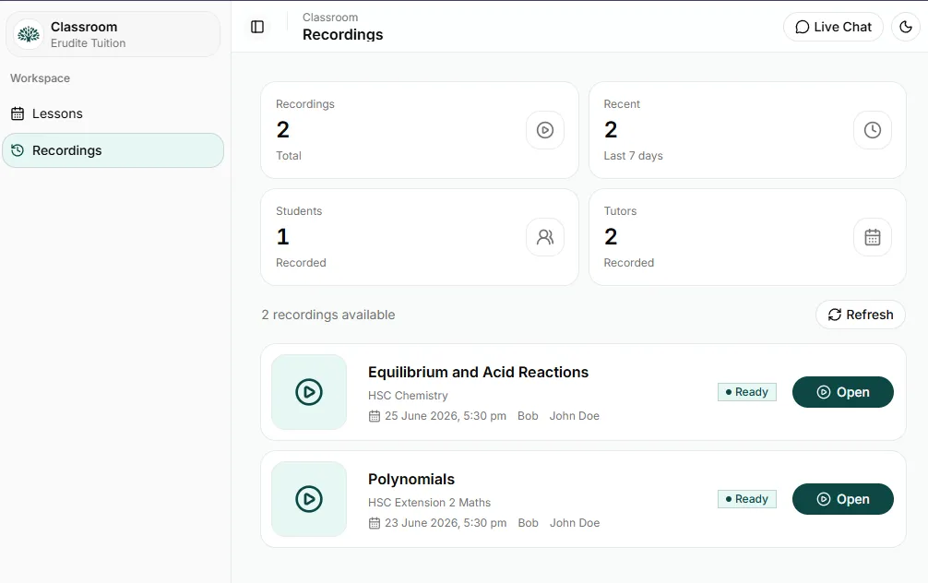The height and width of the screenshot is (583, 928).
Task: Refresh the recordings list
Action: pos(861,315)
